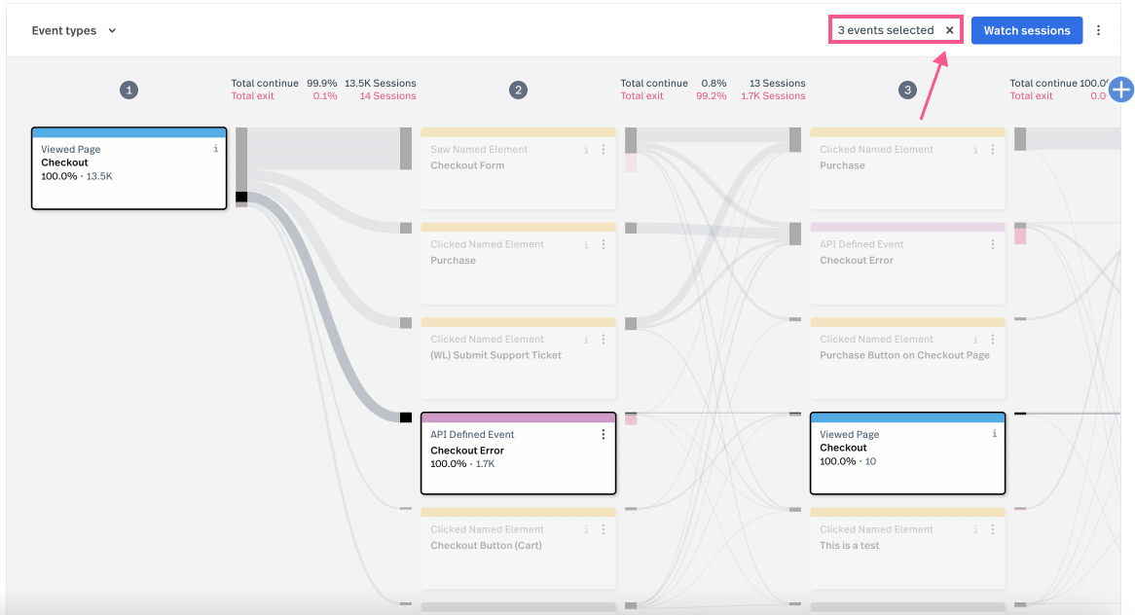This screenshot has width=1135, height=615.
Task: Select the step 1 number marker
Action: click(128, 90)
